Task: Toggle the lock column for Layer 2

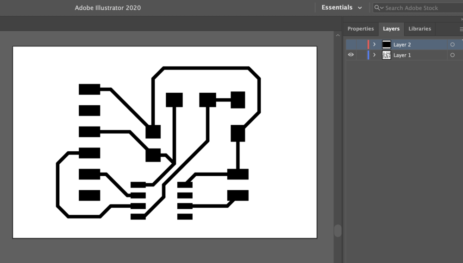Action: [x=361, y=45]
